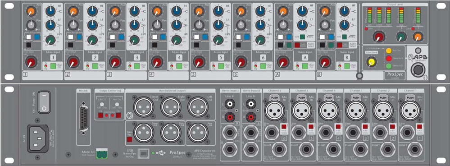This screenshot has width=450, height=166.
Task: Click the red main output level knob
Action: tap(379, 37)
